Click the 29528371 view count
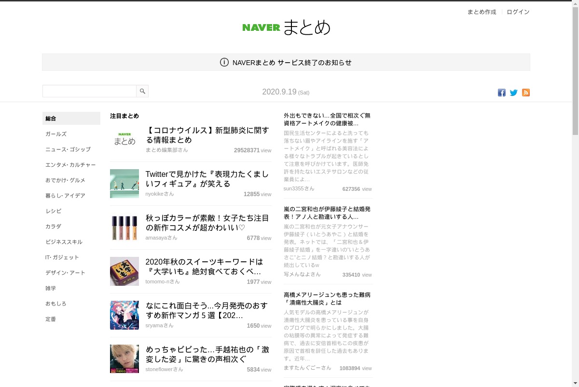 [247, 150]
